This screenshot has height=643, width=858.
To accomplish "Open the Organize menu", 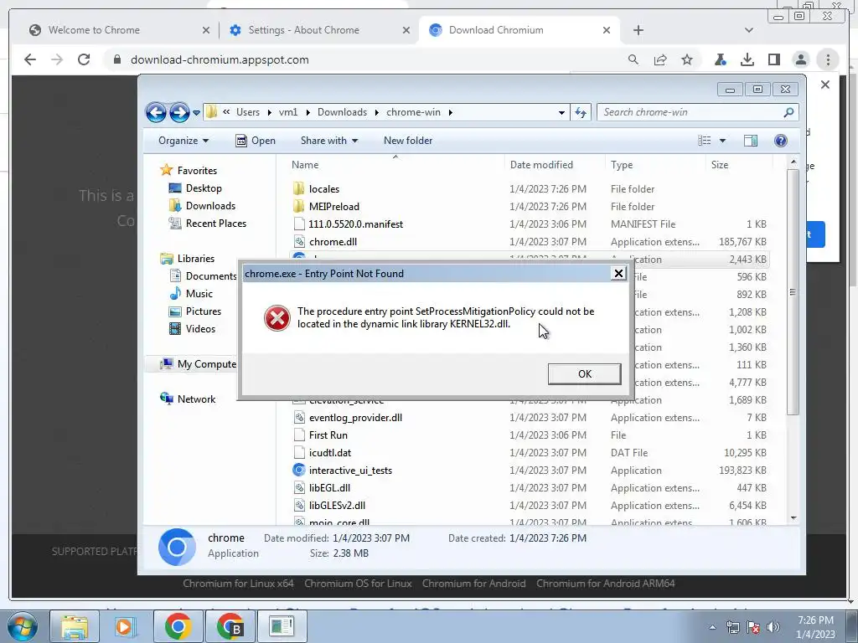I will tap(183, 141).
